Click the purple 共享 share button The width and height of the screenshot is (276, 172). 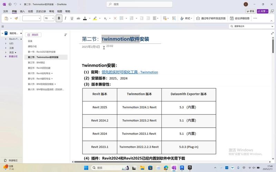click(263, 11)
